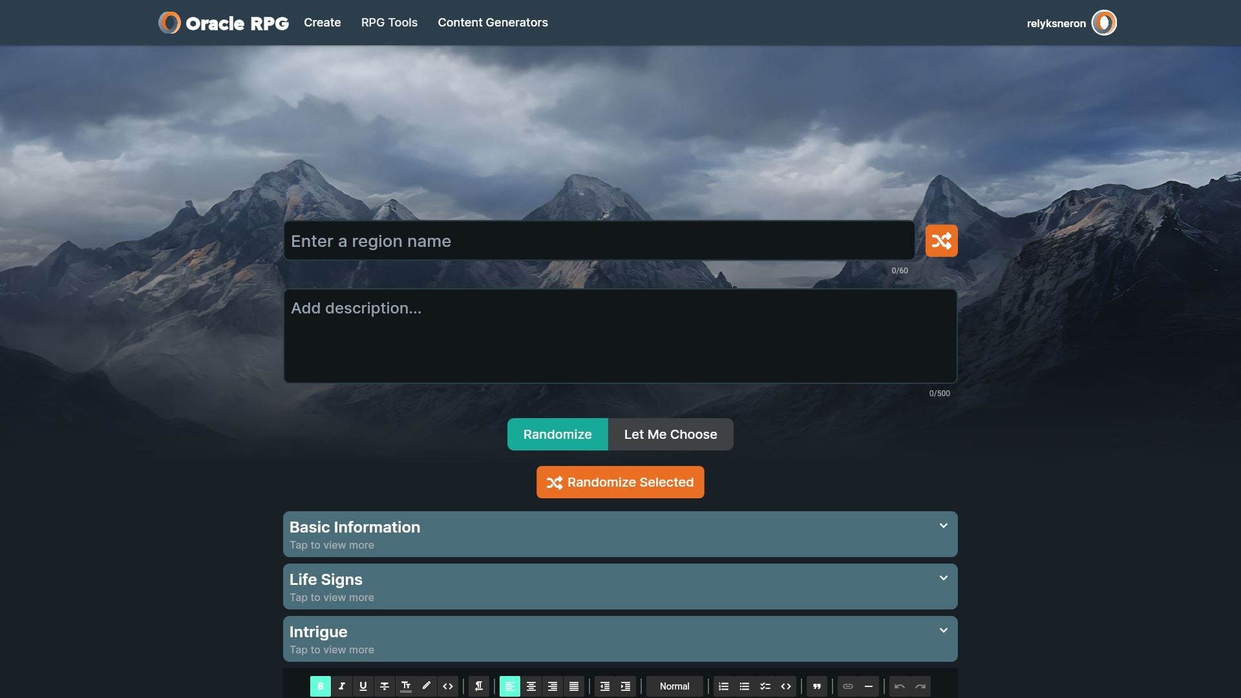The height and width of the screenshot is (698, 1241).
Task: Click the region name input field
Action: pyautogui.click(x=599, y=241)
